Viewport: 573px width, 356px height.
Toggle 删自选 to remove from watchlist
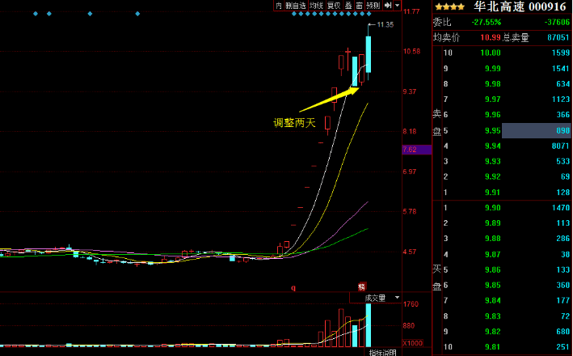coord(296,6)
